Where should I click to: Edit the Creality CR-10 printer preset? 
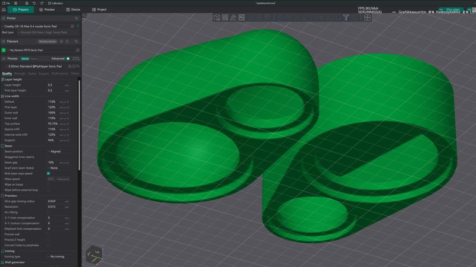click(72, 26)
